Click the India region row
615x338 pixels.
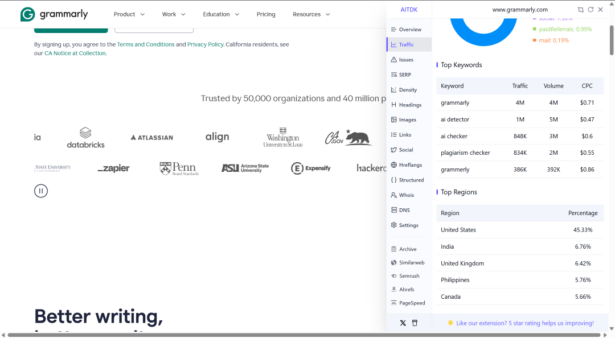click(x=520, y=246)
